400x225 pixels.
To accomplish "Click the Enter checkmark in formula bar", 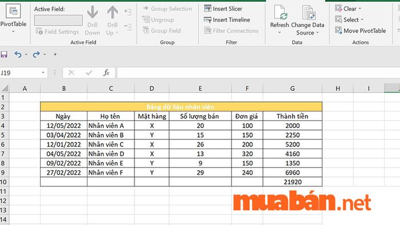I will click(x=89, y=73).
